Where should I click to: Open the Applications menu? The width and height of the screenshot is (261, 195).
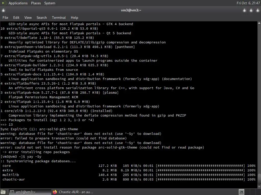click(18, 3)
